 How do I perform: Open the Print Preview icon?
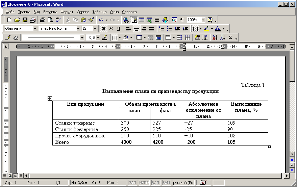point(50,20)
